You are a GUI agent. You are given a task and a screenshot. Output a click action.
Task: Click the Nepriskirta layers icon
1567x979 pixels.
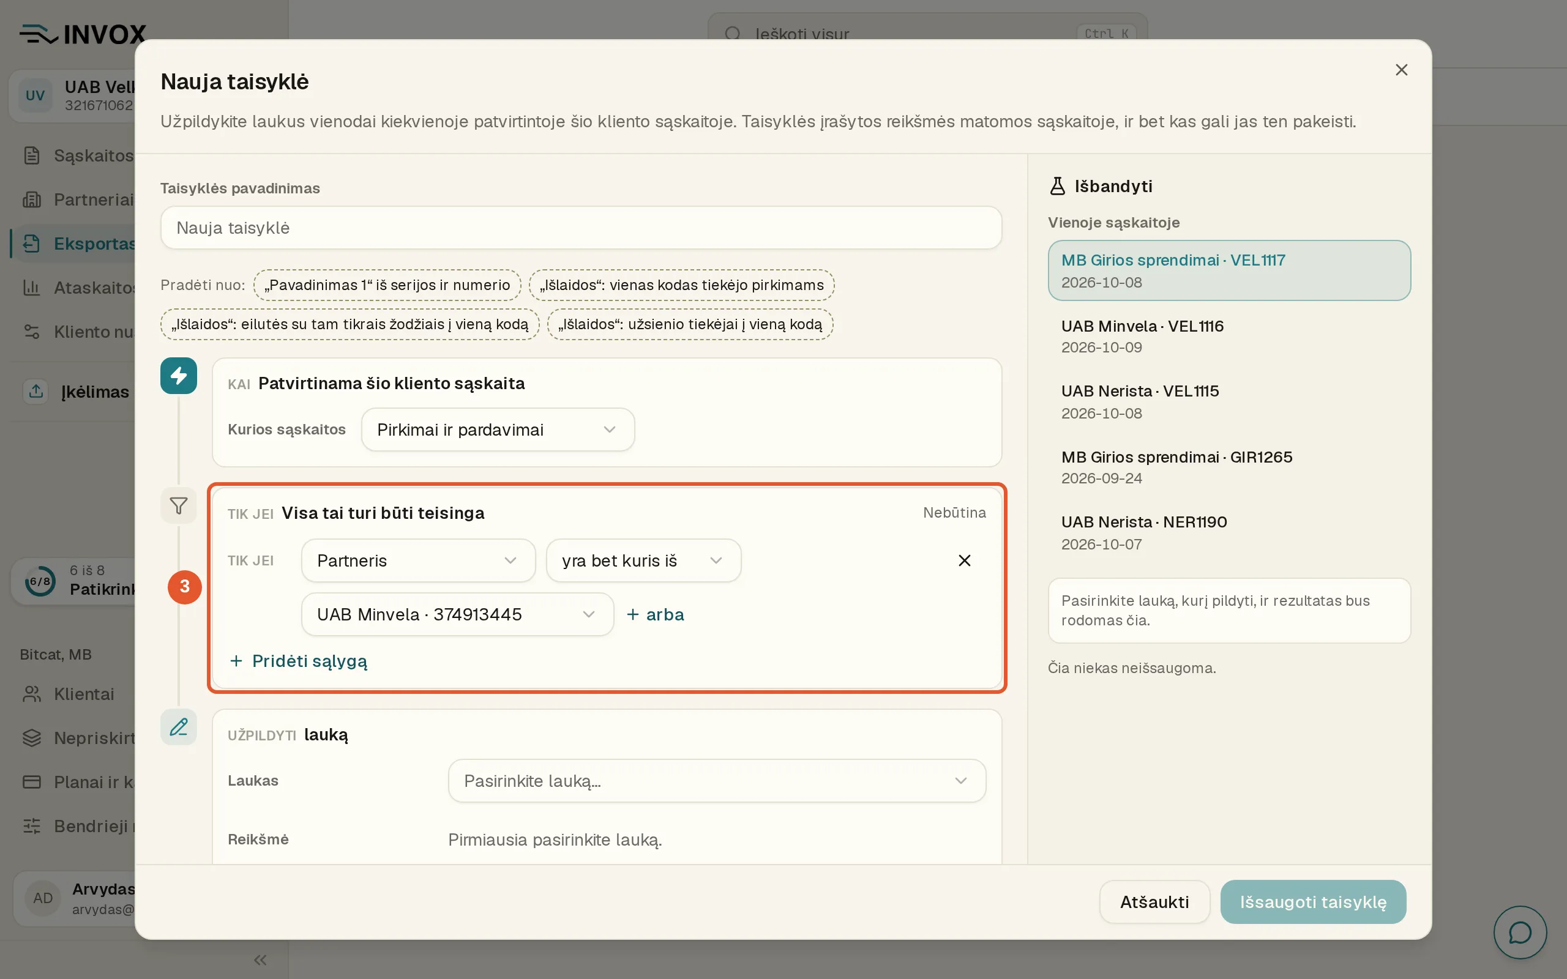(x=32, y=738)
